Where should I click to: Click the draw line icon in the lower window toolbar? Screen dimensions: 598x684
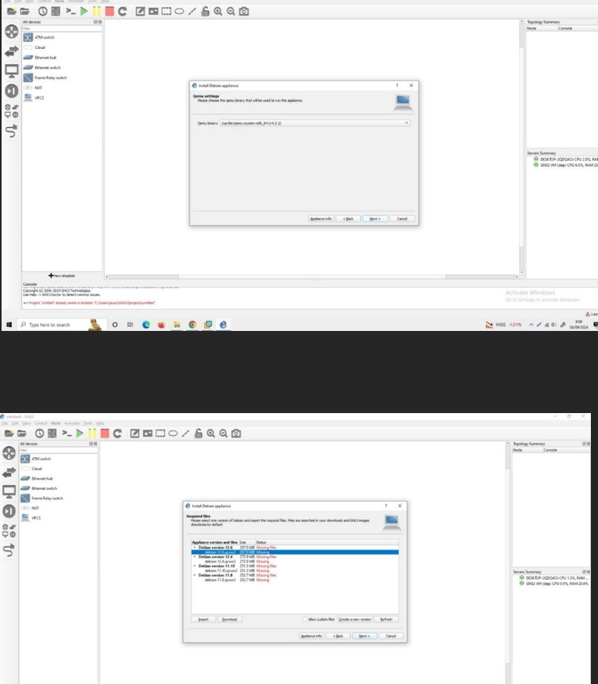(x=186, y=433)
